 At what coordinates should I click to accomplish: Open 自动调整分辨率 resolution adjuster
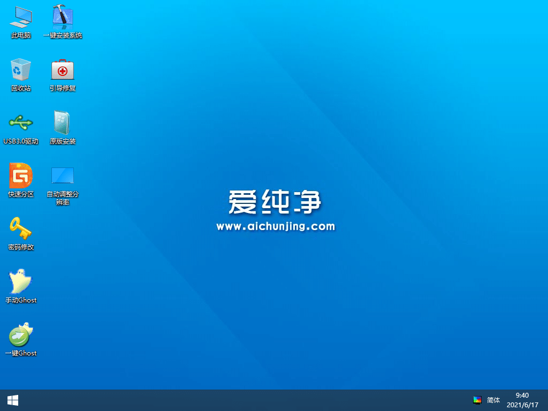pyautogui.click(x=62, y=176)
